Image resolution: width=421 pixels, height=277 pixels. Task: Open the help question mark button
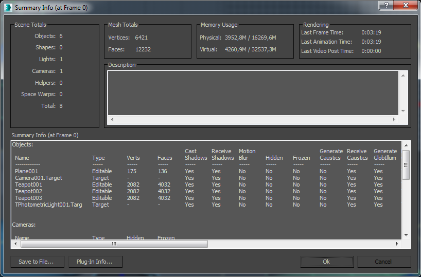[x=387, y=5]
